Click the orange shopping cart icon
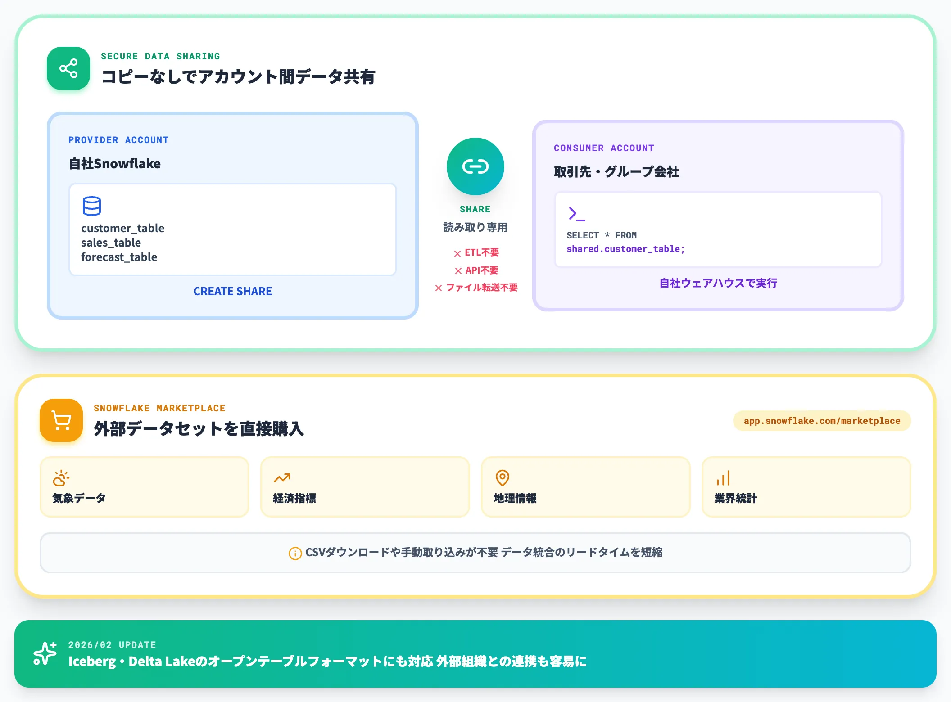 (x=61, y=420)
